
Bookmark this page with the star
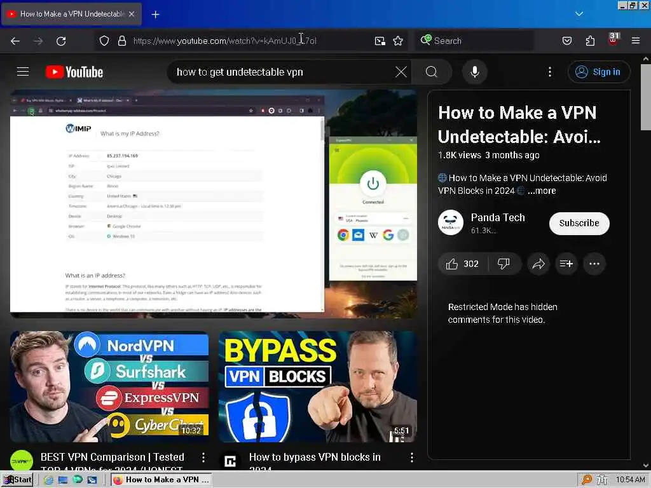click(x=398, y=41)
